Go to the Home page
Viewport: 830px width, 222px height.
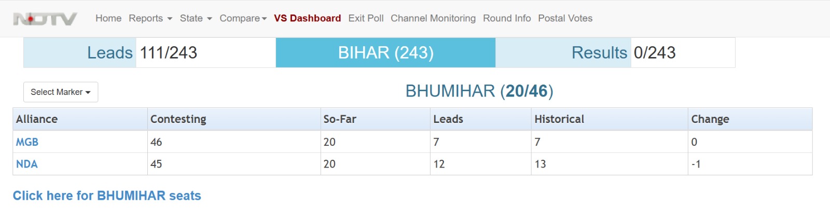pos(108,18)
